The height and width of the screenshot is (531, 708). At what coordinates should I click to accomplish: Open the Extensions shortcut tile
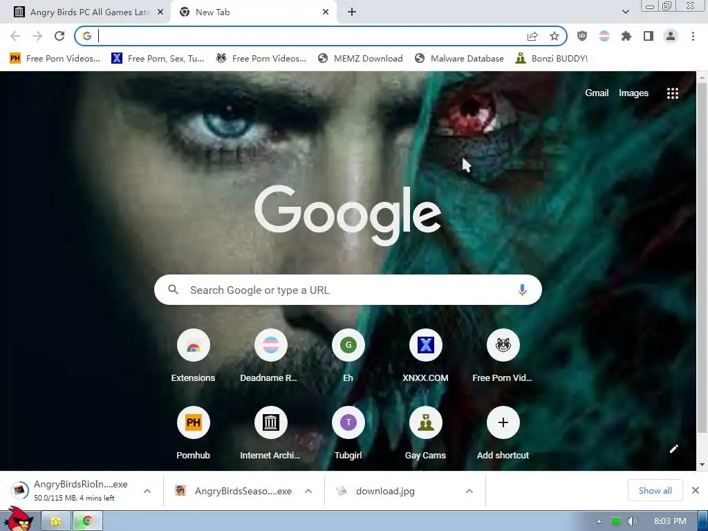click(194, 356)
